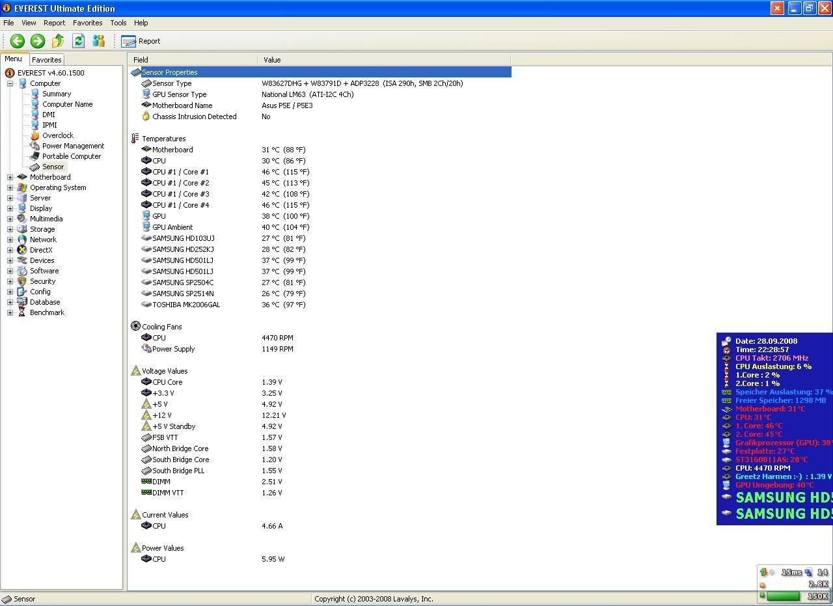
Task: Click the GPU Sensor Type monitor icon
Action: click(x=146, y=94)
